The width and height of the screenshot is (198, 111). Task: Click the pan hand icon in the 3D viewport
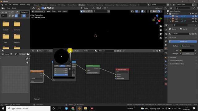[x=161, y=30]
